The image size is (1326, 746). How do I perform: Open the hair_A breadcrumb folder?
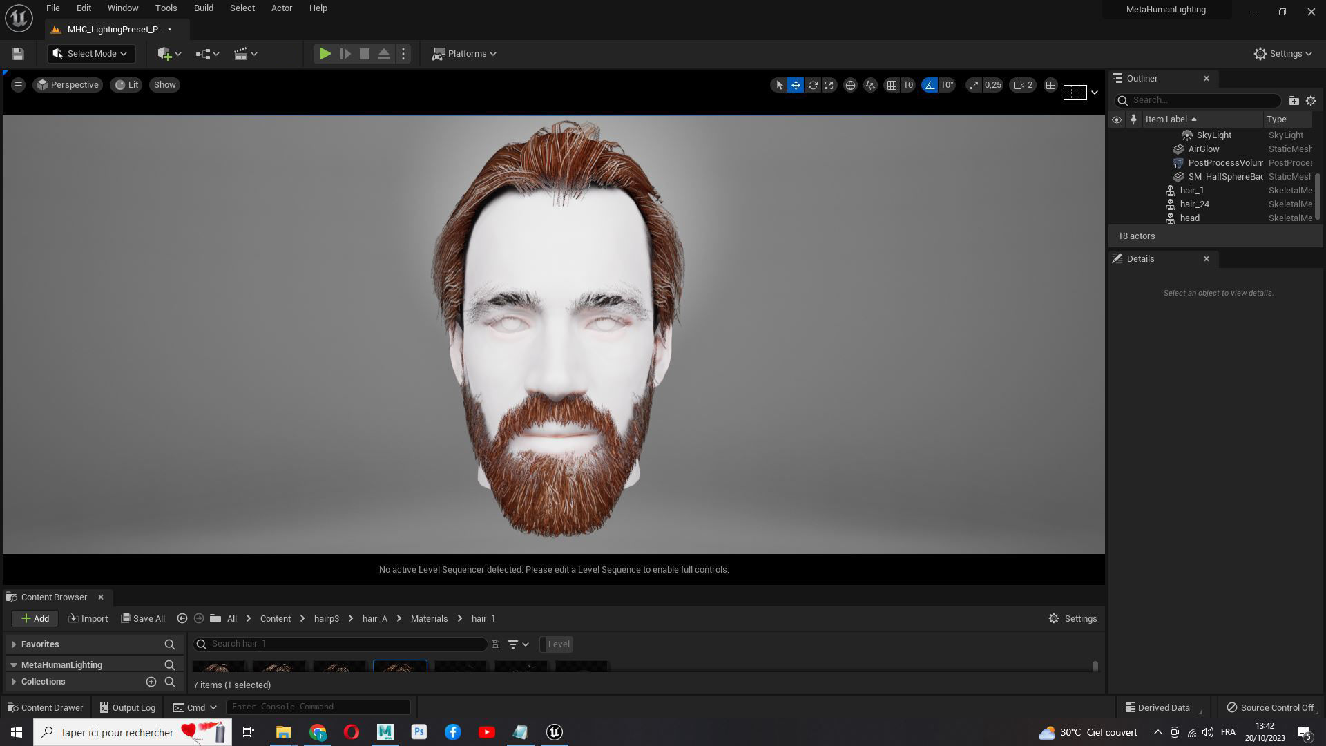(x=375, y=619)
